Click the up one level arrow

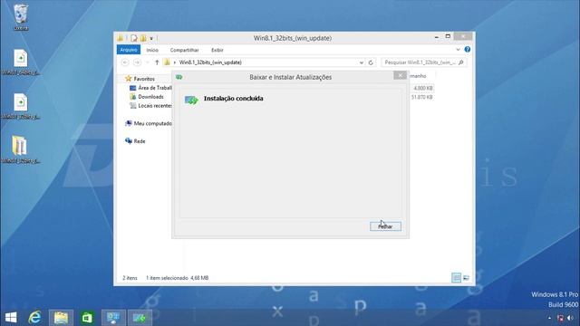(157, 62)
